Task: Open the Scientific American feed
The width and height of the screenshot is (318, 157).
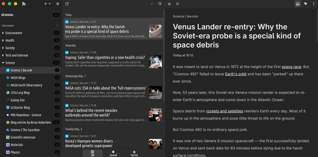Action: pos(30,137)
